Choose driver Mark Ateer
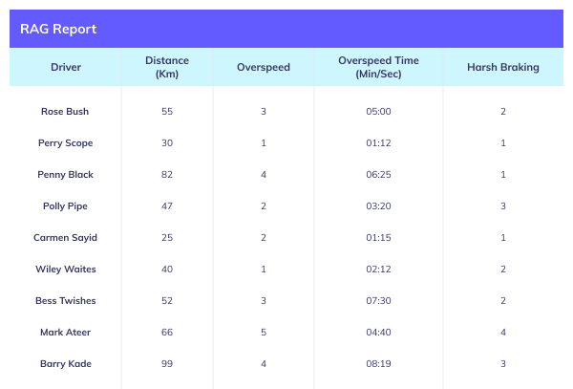Screen dimensions: 573x389 (65, 333)
